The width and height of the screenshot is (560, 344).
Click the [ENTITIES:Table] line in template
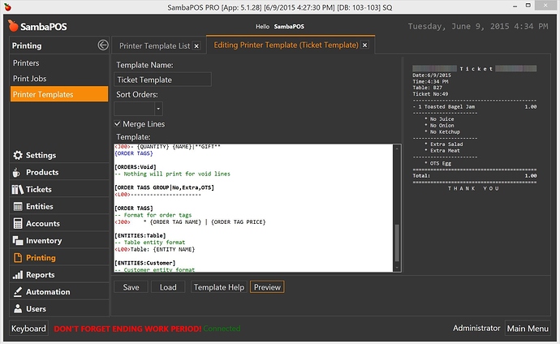coord(140,235)
